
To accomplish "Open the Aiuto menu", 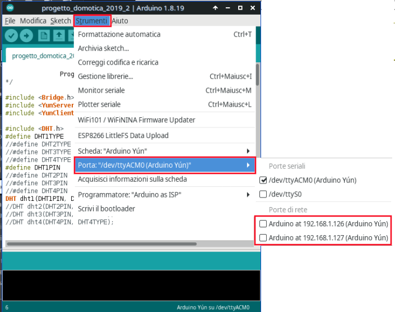I will click(120, 21).
